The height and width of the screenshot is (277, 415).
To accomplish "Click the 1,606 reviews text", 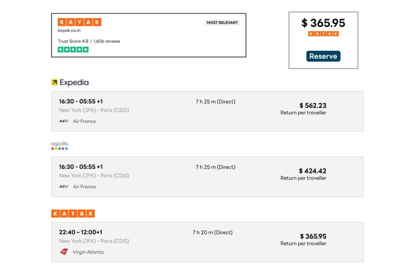I will 107,41.
